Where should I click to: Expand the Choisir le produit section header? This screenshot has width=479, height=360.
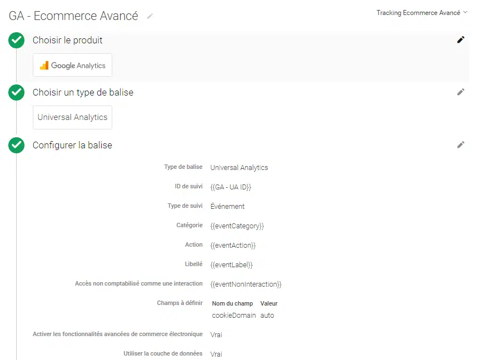(68, 40)
